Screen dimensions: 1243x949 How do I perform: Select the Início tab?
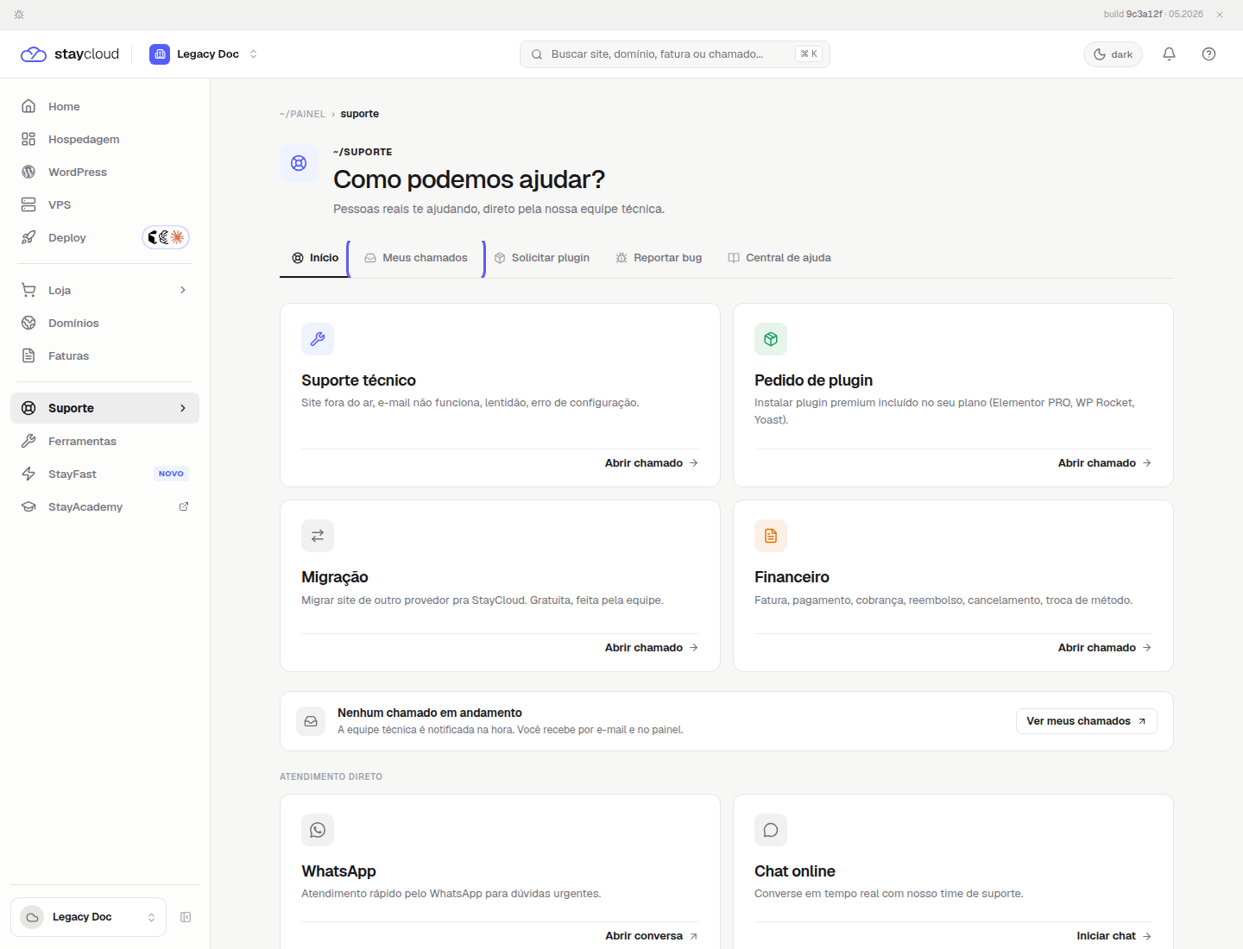tap(315, 258)
